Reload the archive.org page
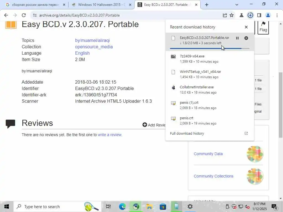 click(24, 15)
